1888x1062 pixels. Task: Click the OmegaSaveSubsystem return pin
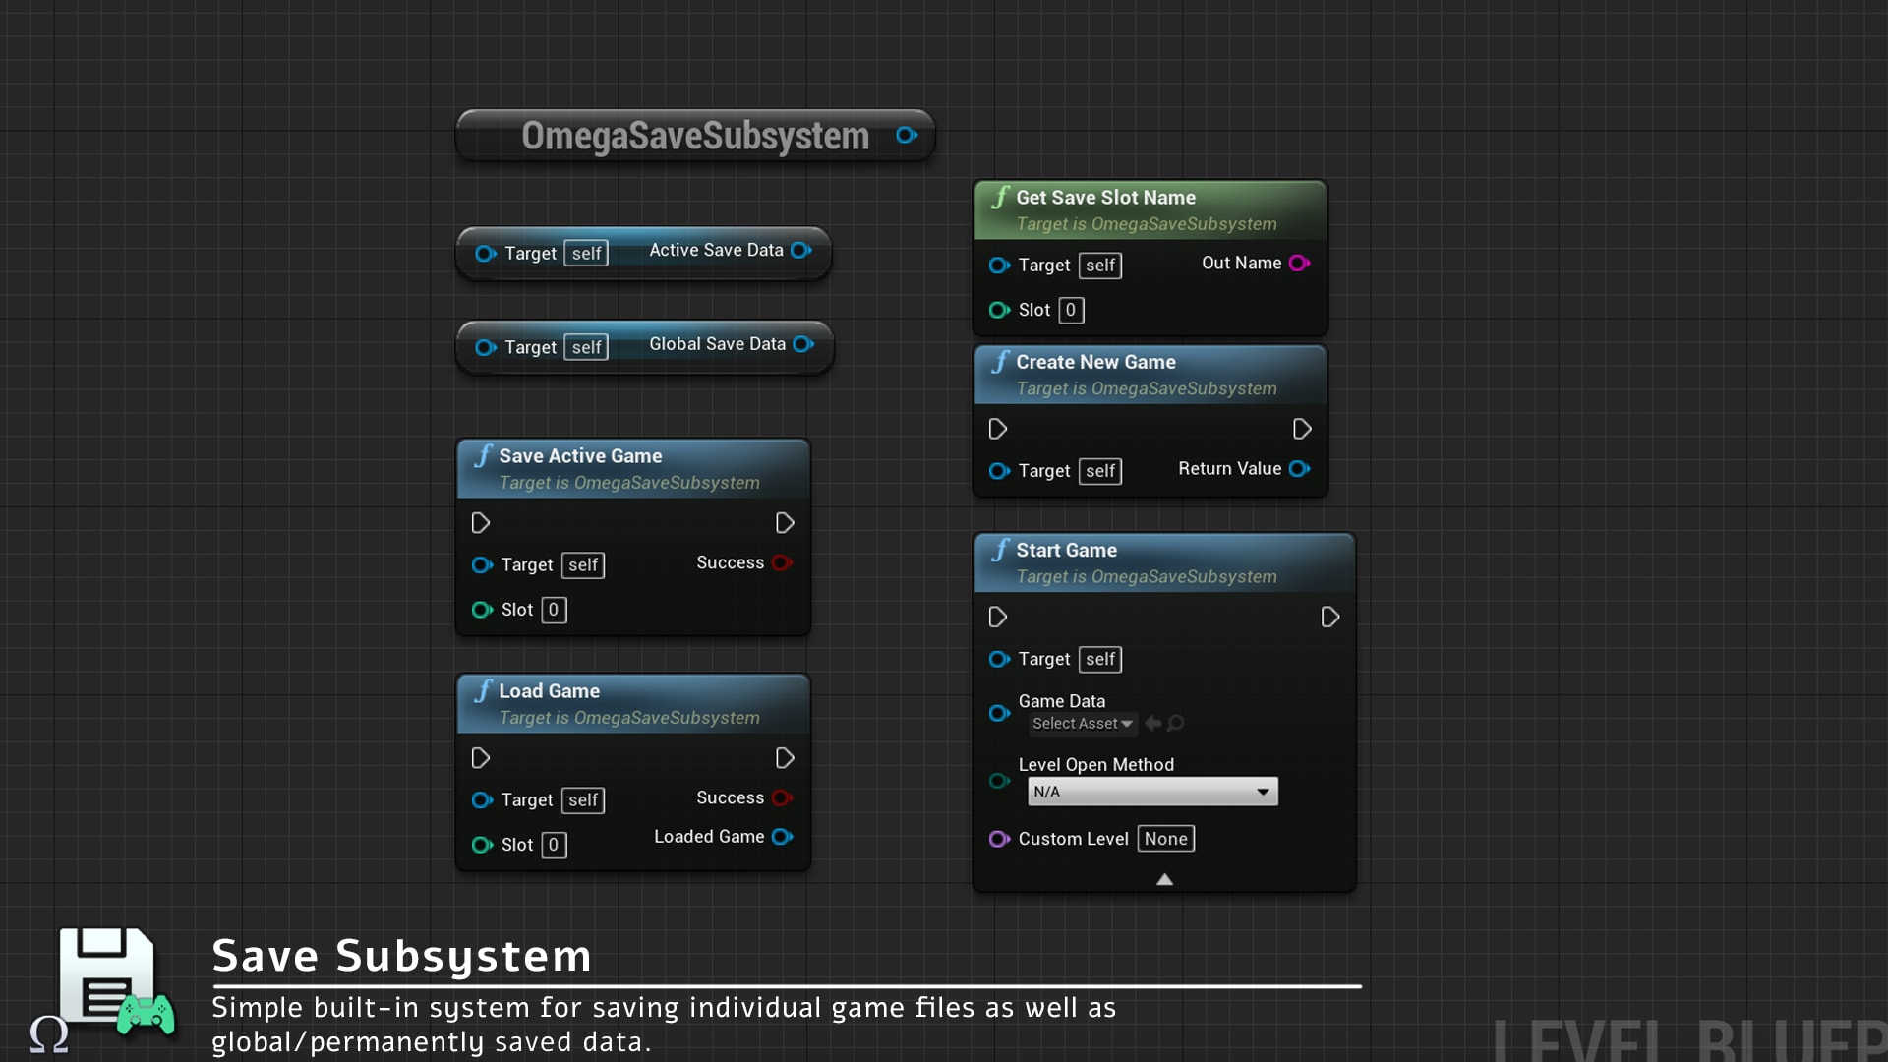point(906,136)
